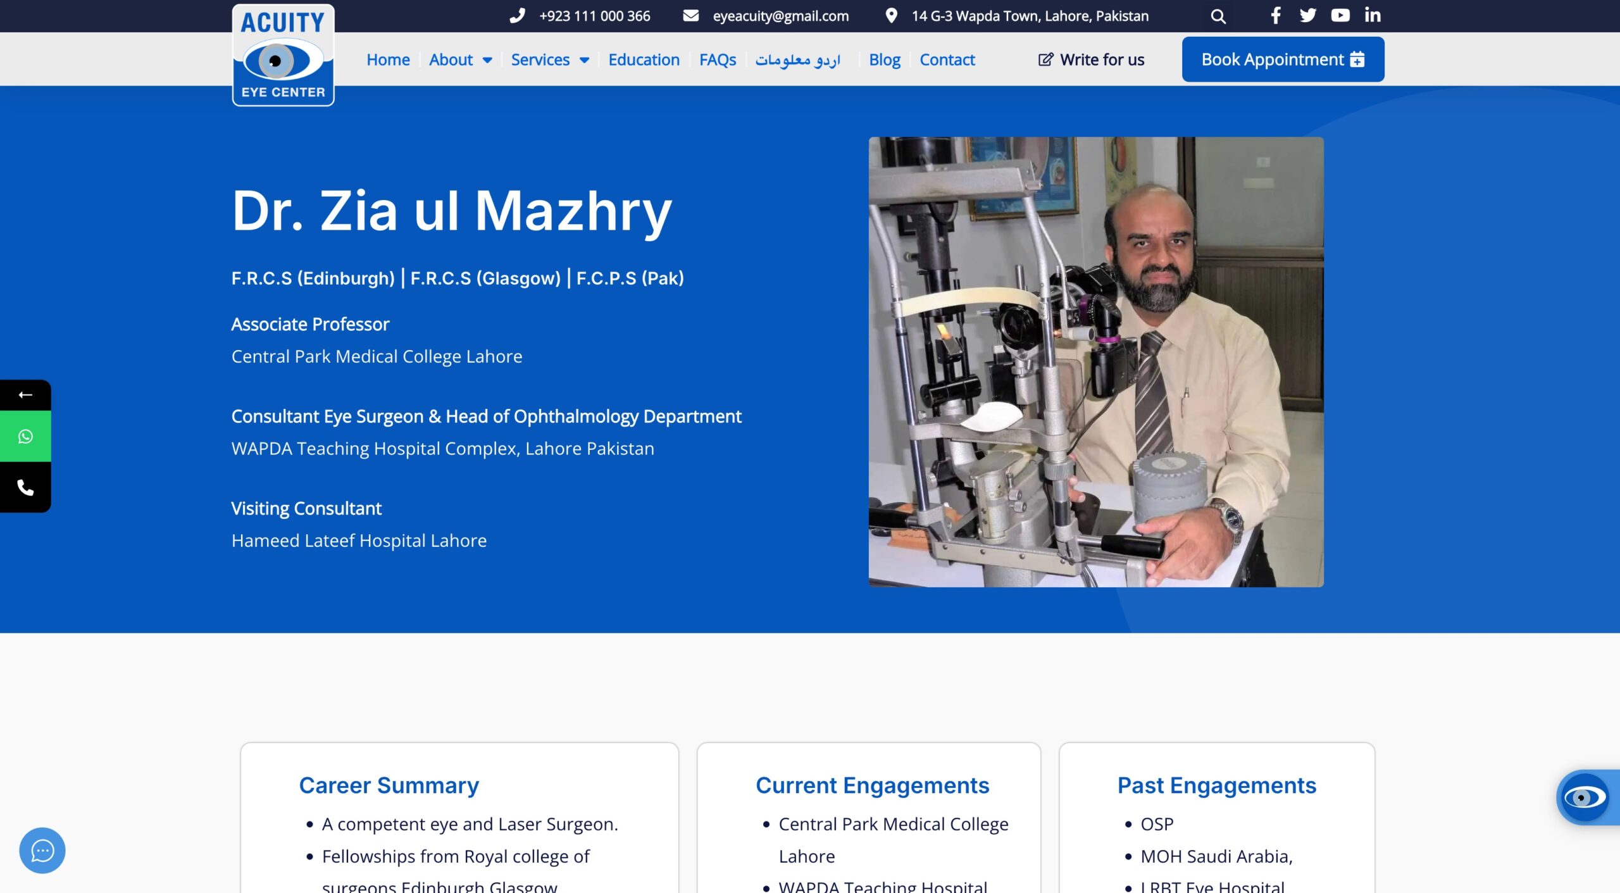The height and width of the screenshot is (893, 1620).
Task: Click Central Park Medical College Lahore in hero
Action: (377, 356)
